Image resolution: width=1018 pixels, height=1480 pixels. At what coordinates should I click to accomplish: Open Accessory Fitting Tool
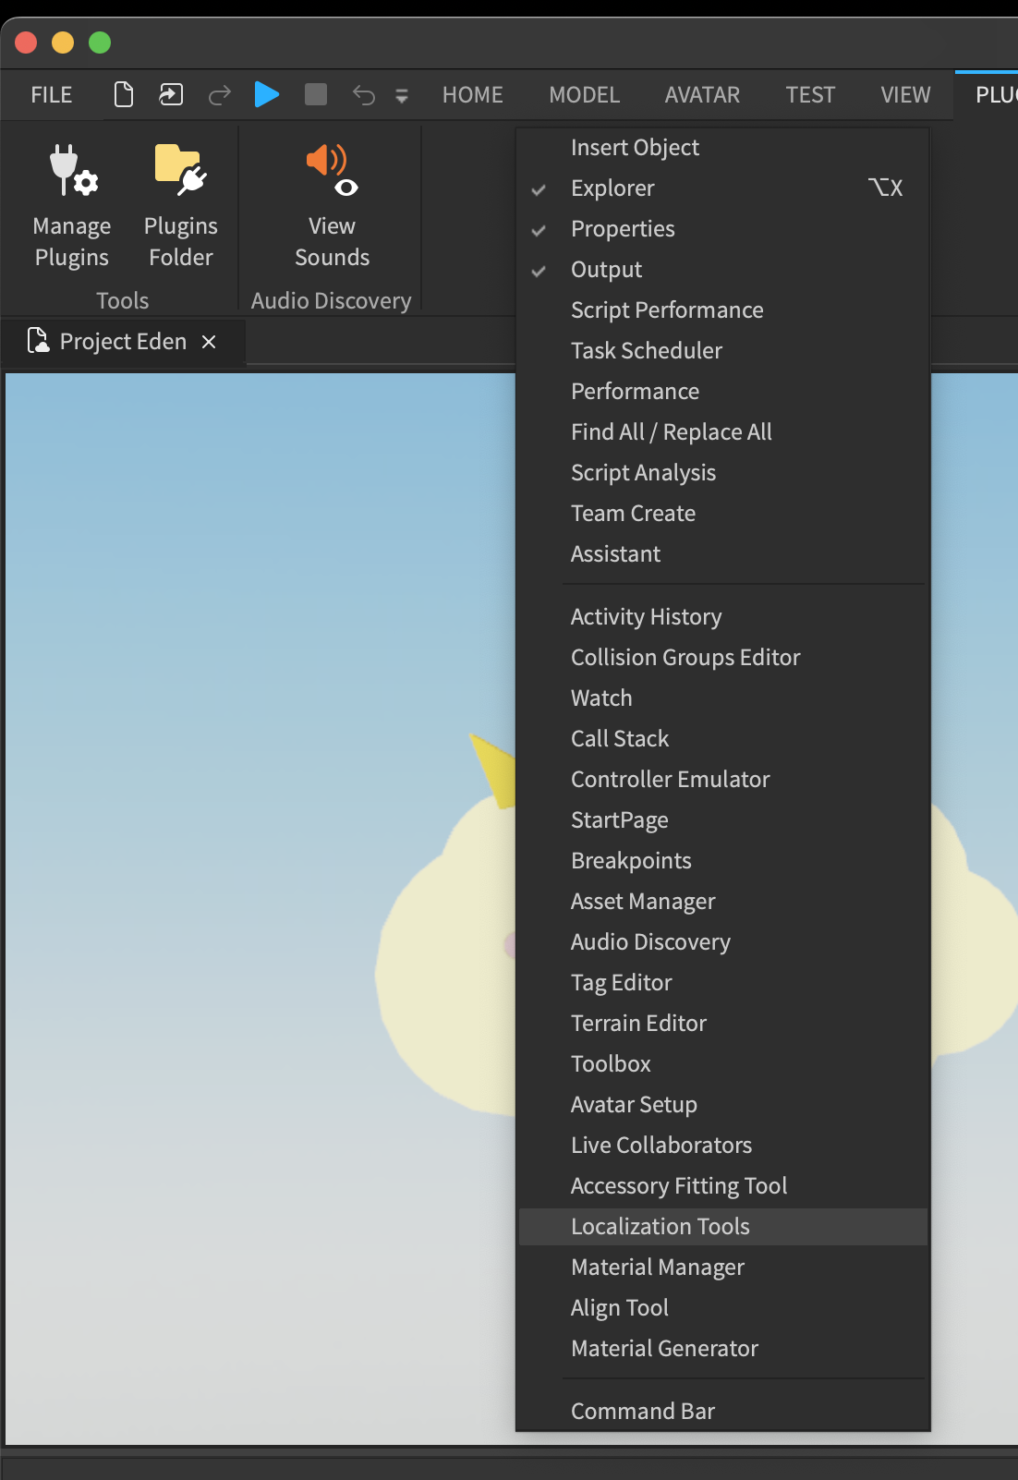click(723, 1186)
